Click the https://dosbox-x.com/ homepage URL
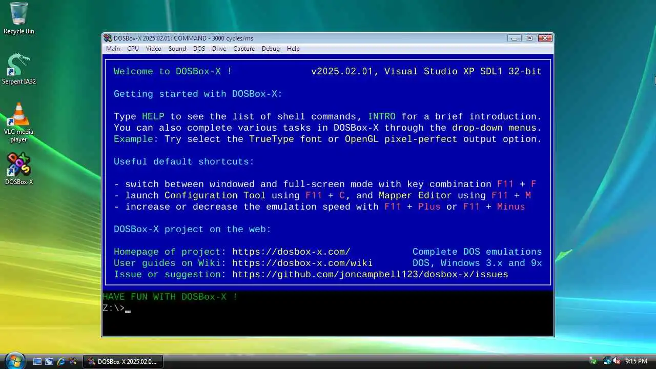Viewport: 656px width, 369px height. (x=291, y=252)
